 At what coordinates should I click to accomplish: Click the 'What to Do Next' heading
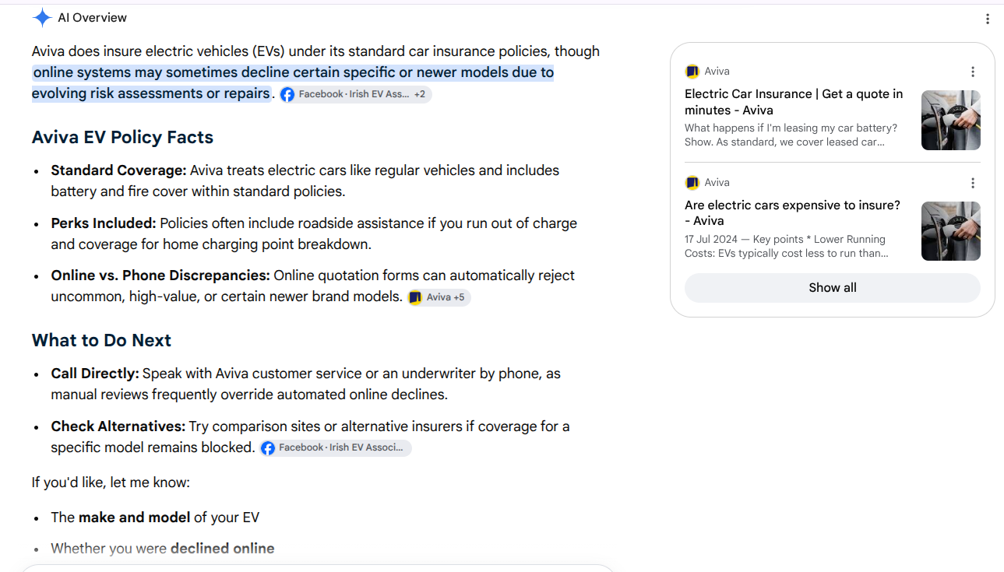point(101,341)
